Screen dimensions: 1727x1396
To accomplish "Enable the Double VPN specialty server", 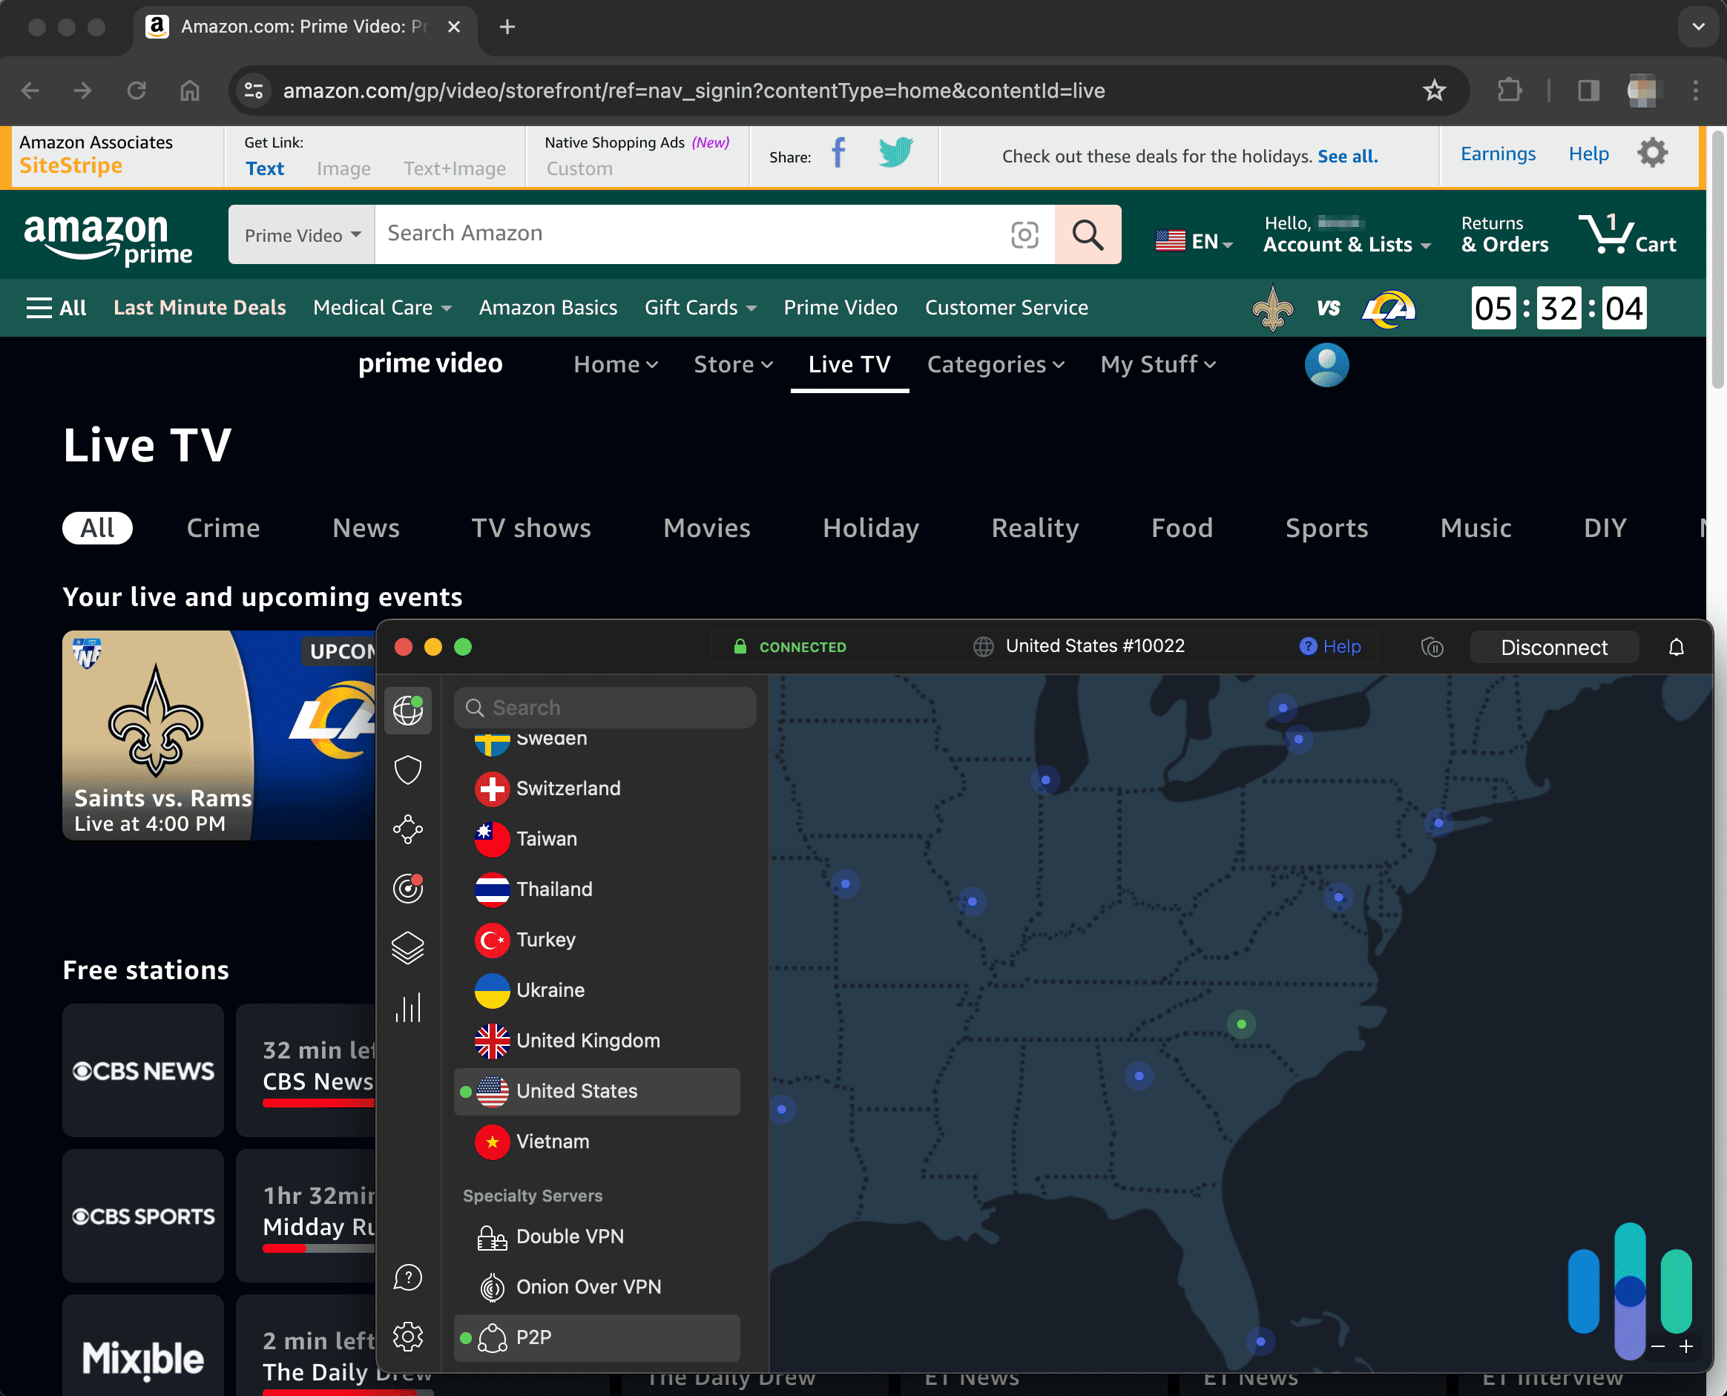I will pyautogui.click(x=570, y=1237).
